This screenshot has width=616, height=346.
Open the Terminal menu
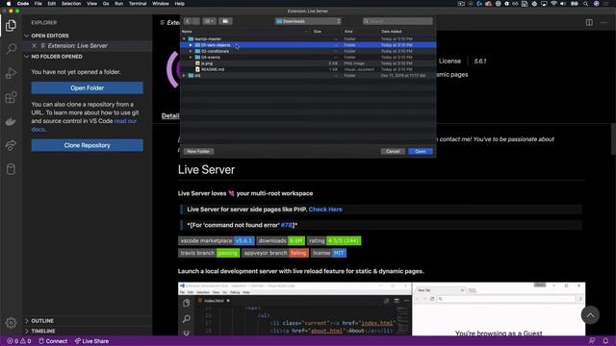tap(138, 4)
